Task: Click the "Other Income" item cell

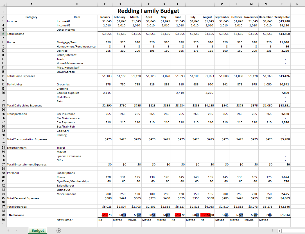Action: (77, 30)
